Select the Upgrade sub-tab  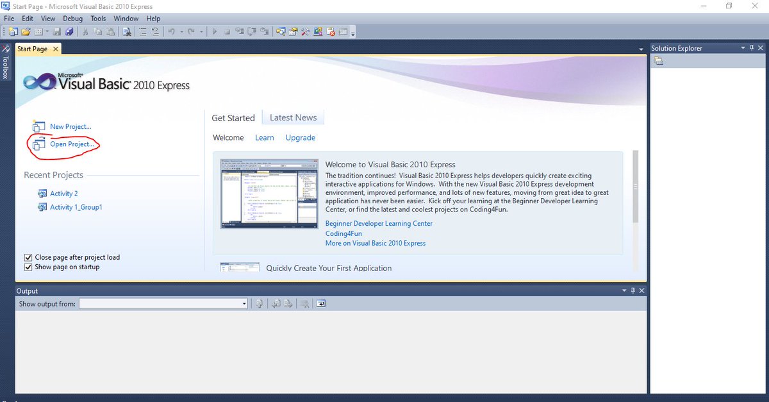pos(301,137)
